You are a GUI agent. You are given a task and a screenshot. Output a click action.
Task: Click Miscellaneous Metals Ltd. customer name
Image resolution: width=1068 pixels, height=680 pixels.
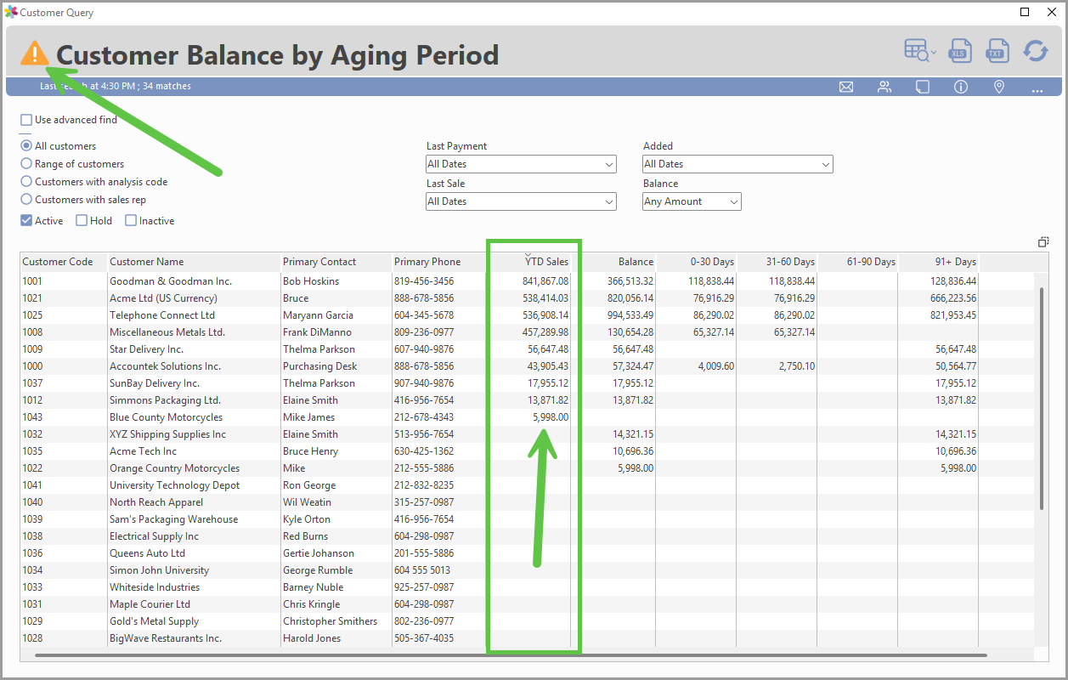click(x=167, y=332)
